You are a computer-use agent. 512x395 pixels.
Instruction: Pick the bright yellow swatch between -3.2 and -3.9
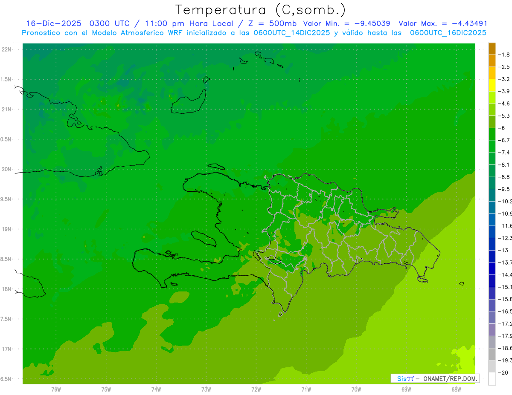(492, 85)
